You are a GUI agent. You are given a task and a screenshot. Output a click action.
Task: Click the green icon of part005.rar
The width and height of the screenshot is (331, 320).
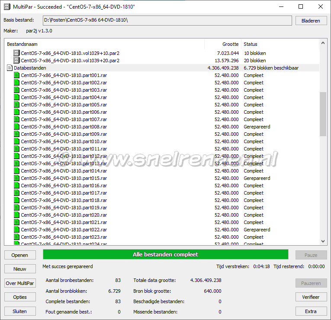16,105
